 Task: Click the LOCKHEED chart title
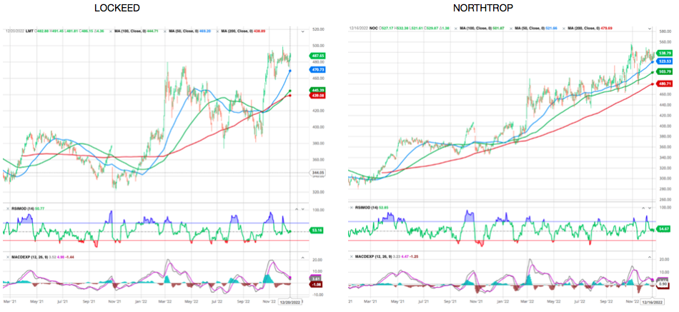[x=117, y=8]
